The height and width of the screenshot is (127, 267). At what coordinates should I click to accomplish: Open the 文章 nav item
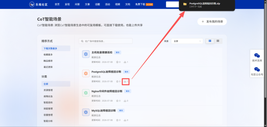(x=87, y=5)
